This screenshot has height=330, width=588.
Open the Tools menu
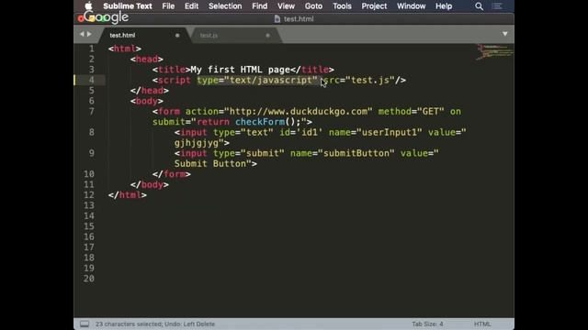342,6
